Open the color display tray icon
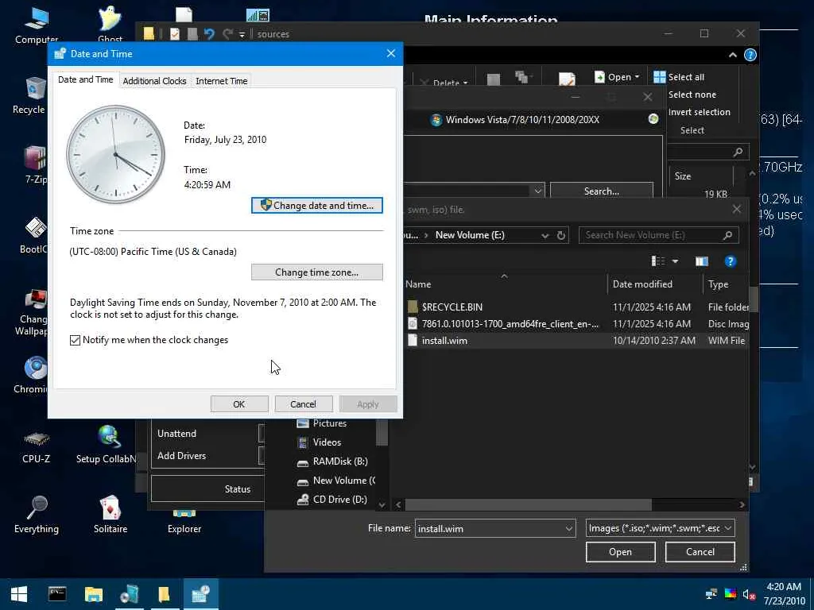This screenshot has width=814, height=610. click(730, 594)
